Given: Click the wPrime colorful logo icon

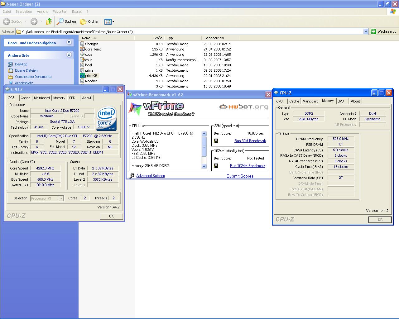Looking at the screenshot, I should coord(135,109).
